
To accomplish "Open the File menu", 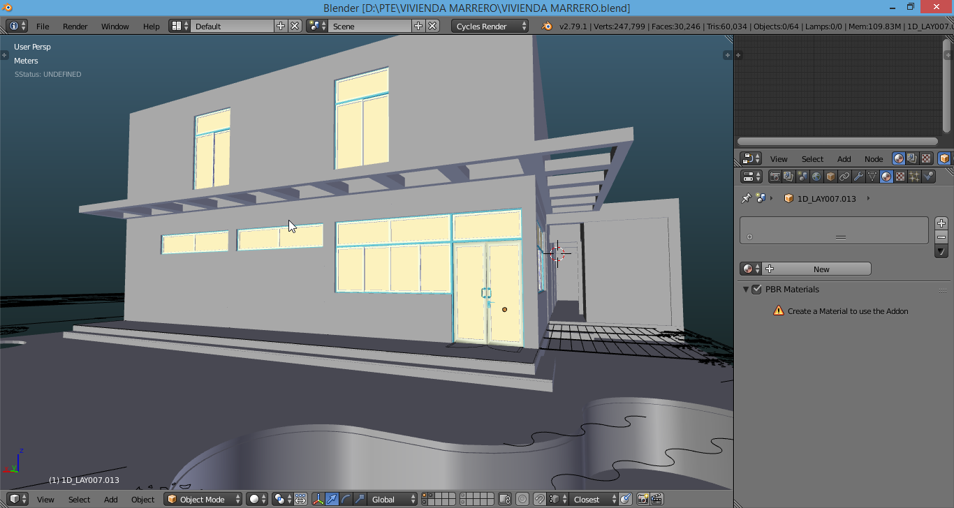I will point(43,26).
